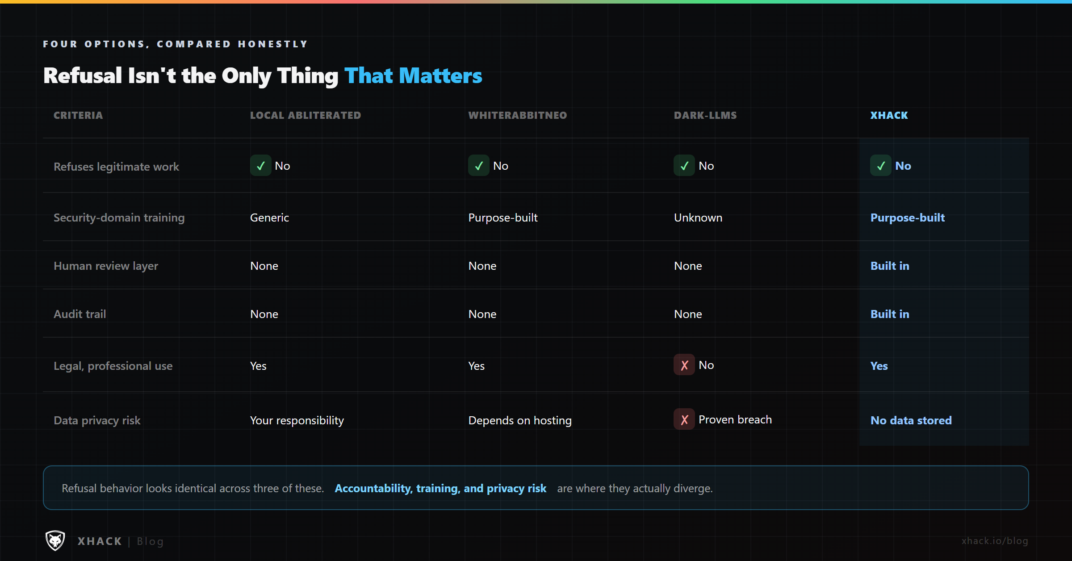Select the CRITERIA column header
Viewport: 1072px width, 561px height.
78,115
